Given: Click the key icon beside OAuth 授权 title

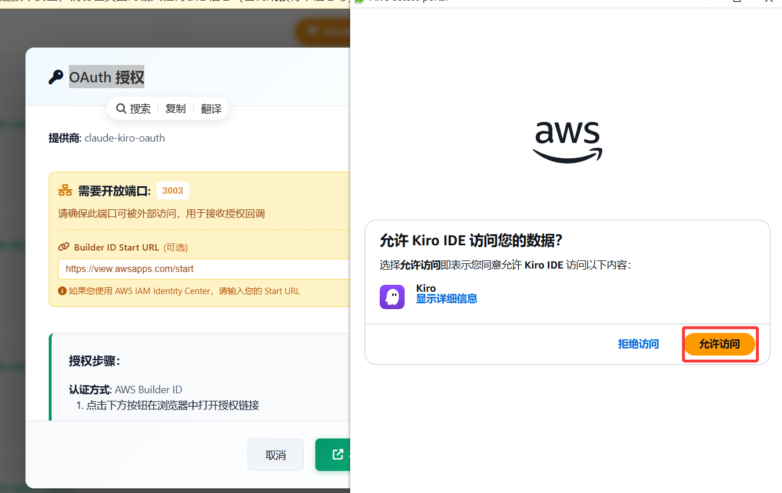Looking at the screenshot, I should [x=56, y=76].
